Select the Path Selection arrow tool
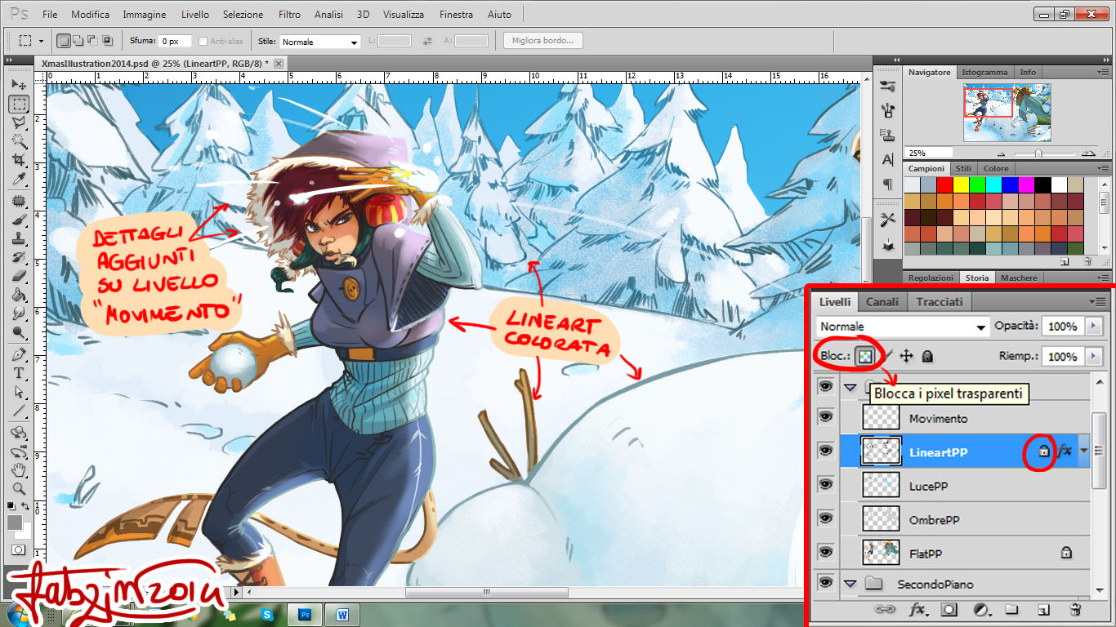1116x627 pixels. coord(19,392)
